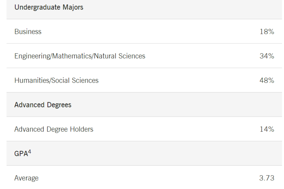This screenshot has height=189, width=284.
Task: Click the 18% value for Business
Action: [267, 32]
